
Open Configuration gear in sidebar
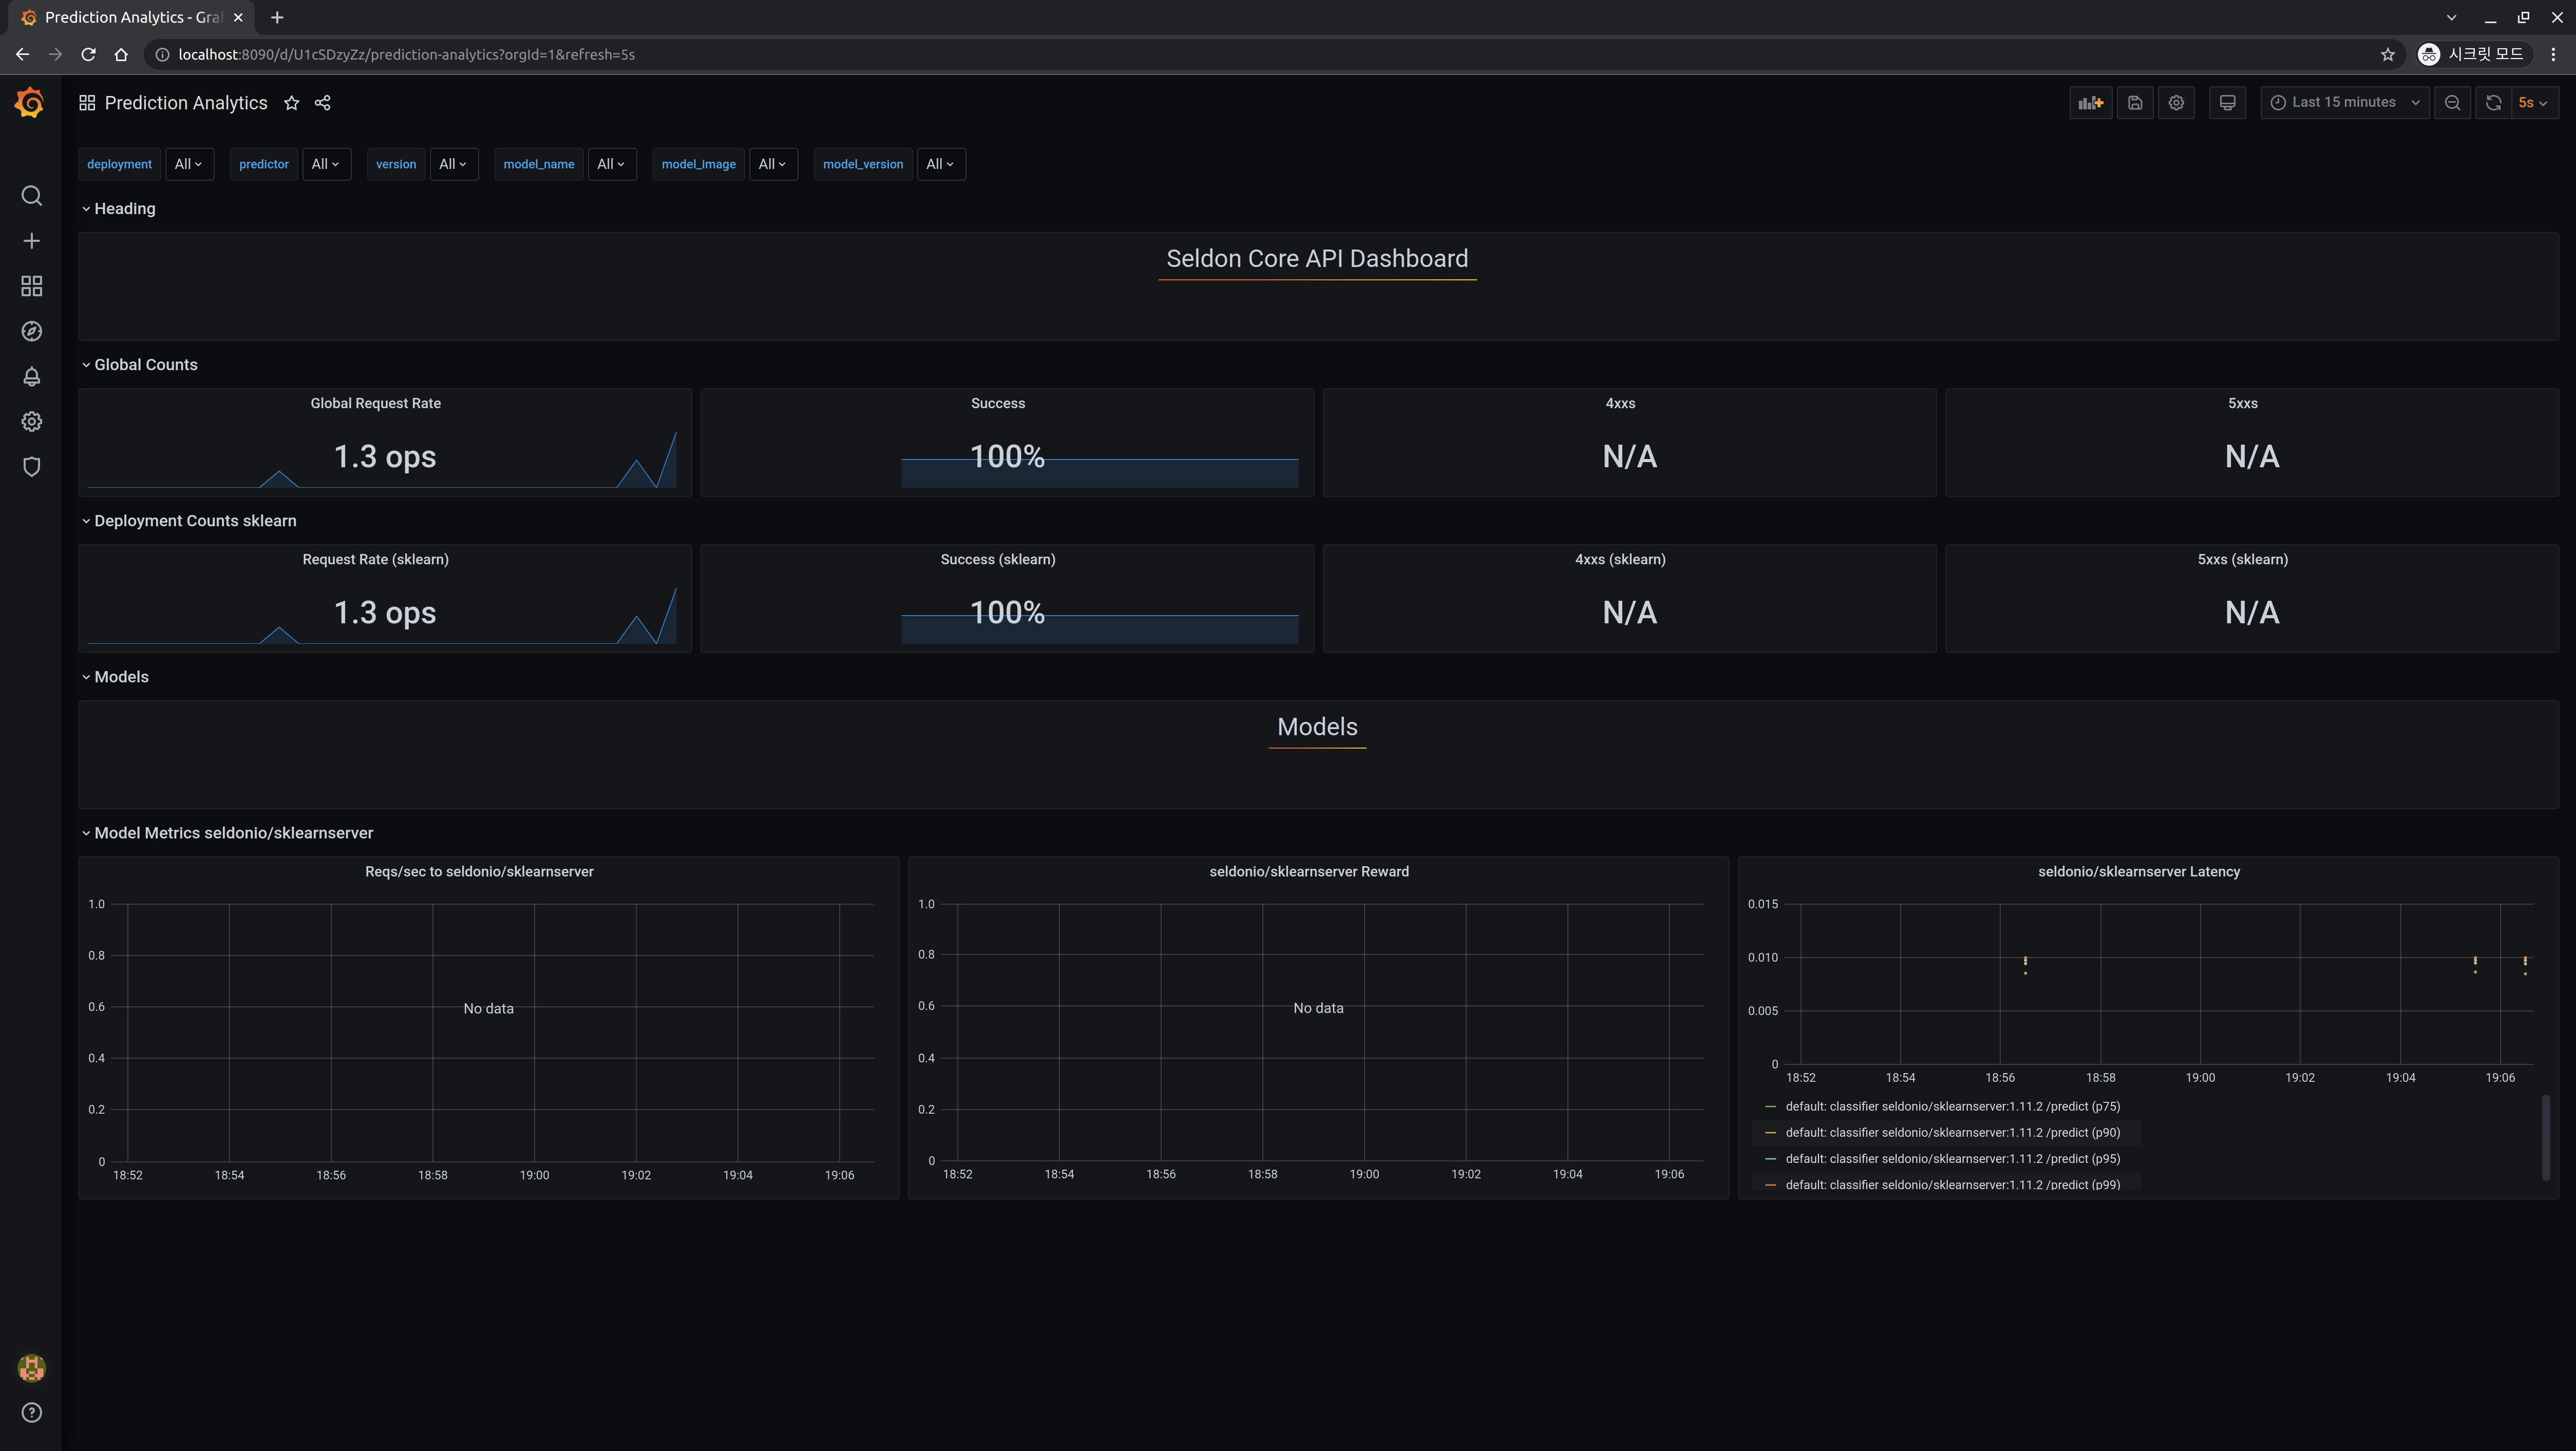(31, 421)
